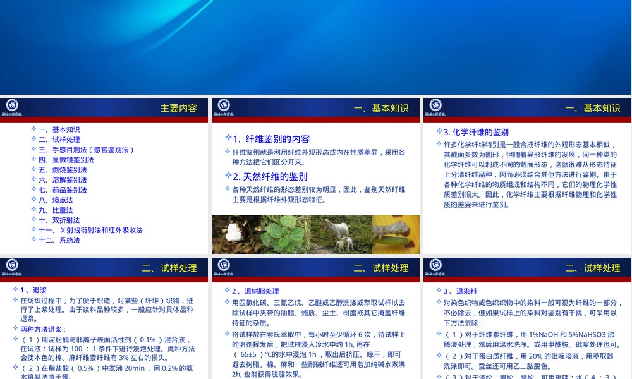Image resolution: width=632 pixels, height=379 pixels.
Task: Click the 1、退浆 heading
Action: [33, 290]
